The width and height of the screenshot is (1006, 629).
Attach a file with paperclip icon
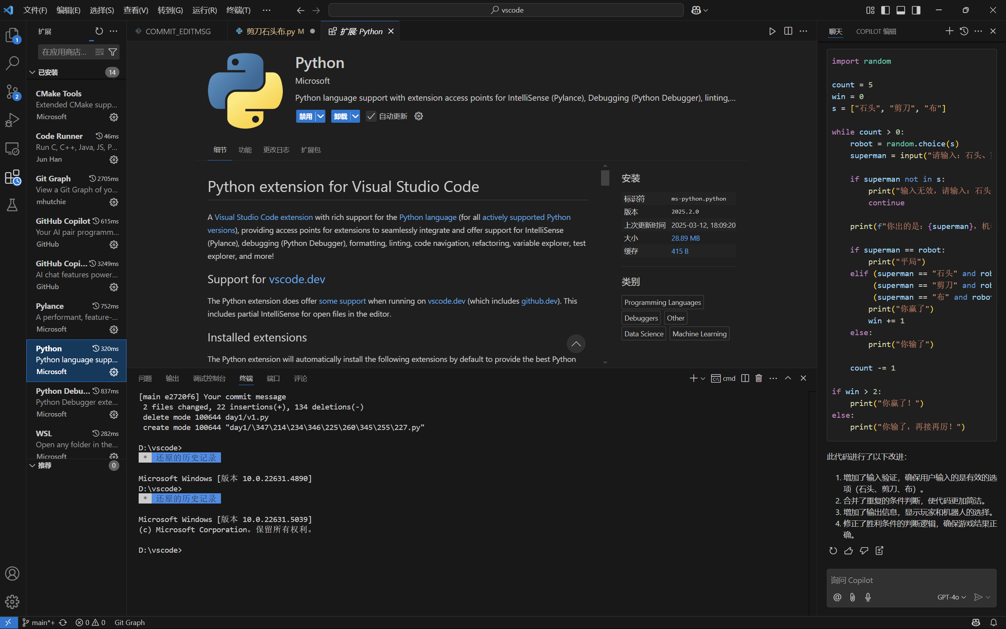coord(852,598)
